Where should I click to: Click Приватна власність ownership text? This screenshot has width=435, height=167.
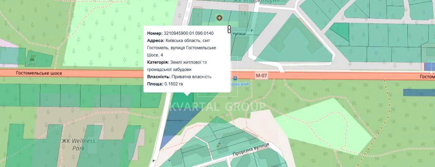point(191,77)
